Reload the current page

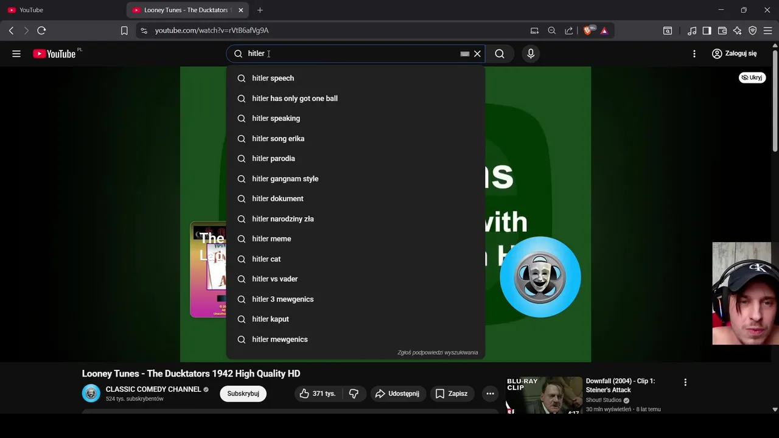tap(41, 30)
